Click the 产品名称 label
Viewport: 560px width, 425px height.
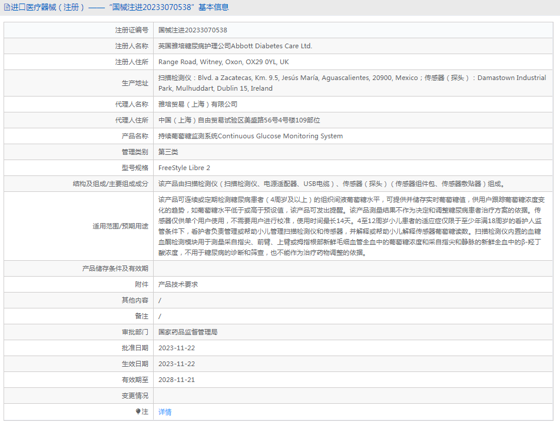click(135, 136)
